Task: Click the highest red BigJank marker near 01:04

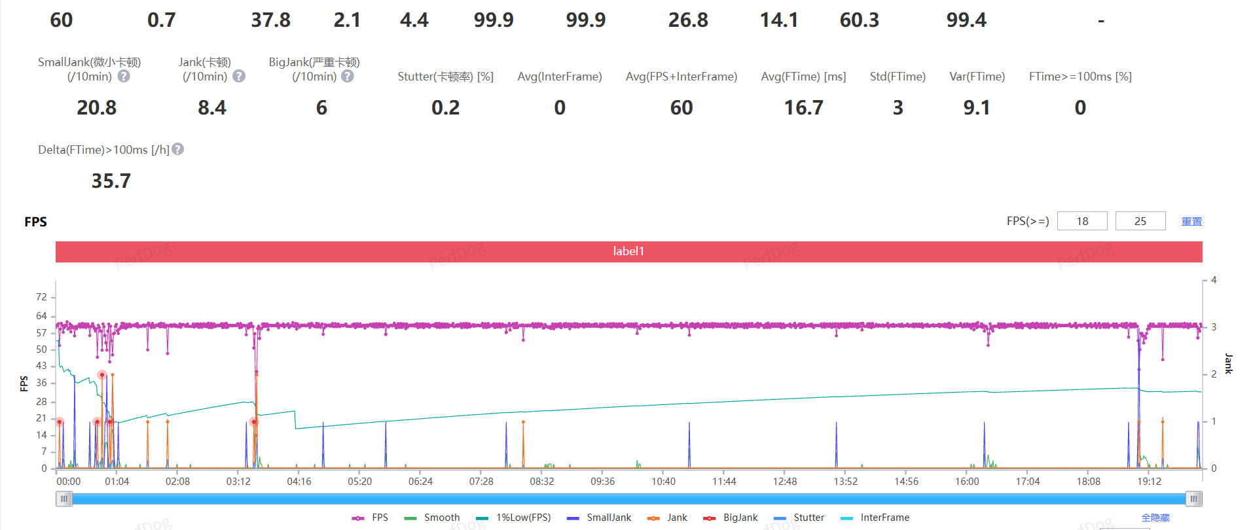Action: coord(102,375)
